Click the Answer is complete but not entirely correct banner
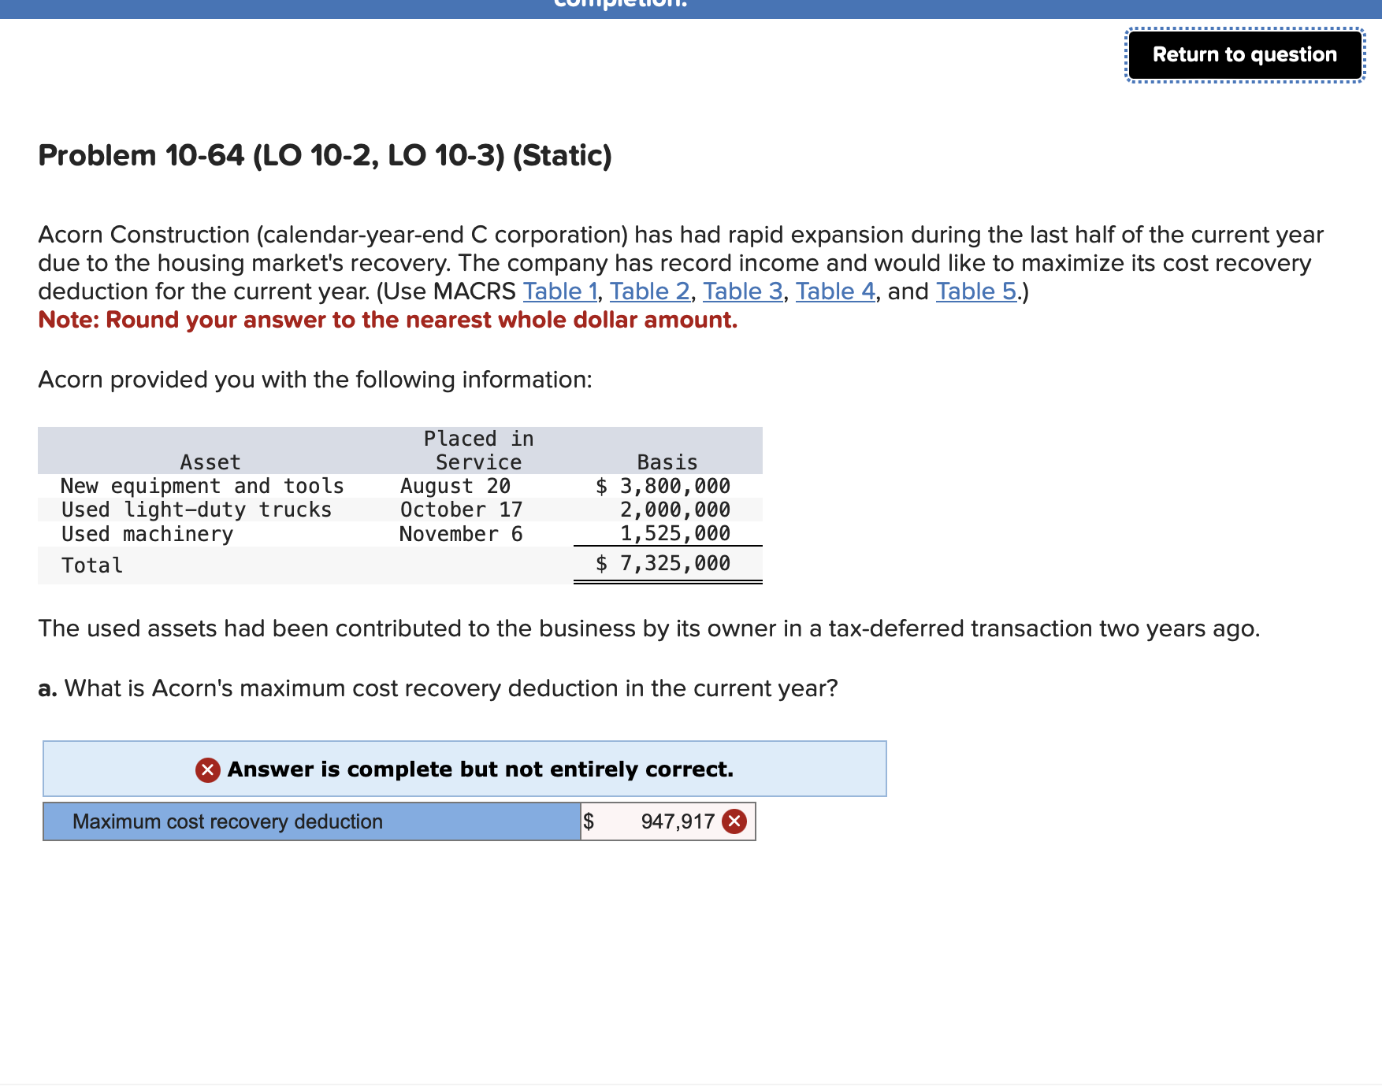 click(x=465, y=769)
